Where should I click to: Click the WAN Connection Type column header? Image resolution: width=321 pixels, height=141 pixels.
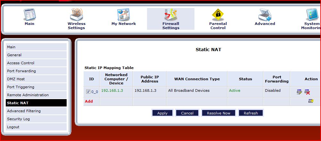coord(197,79)
